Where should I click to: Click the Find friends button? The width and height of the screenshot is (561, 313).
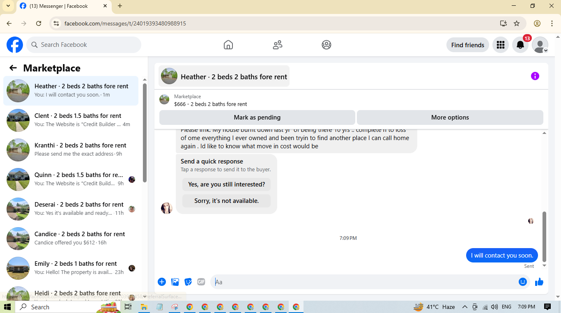(x=467, y=45)
